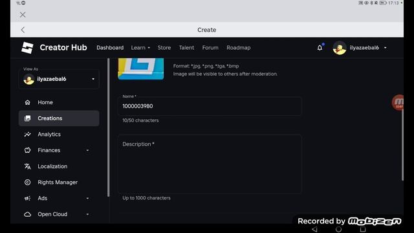The height and width of the screenshot is (233, 414).
Task: Tap the Mobizen recorder floating bubble
Action: [398, 102]
